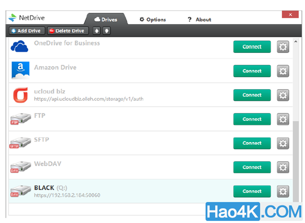Click the scrollbar up arrow
The width and height of the screenshot is (305, 223).
(x=296, y=42)
